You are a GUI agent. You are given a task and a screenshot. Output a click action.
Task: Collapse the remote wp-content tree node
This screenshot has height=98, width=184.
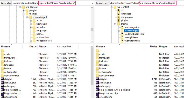111,7
